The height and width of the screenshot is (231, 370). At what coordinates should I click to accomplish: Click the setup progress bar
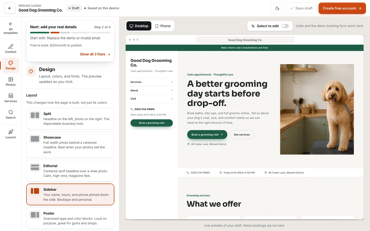click(70, 33)
